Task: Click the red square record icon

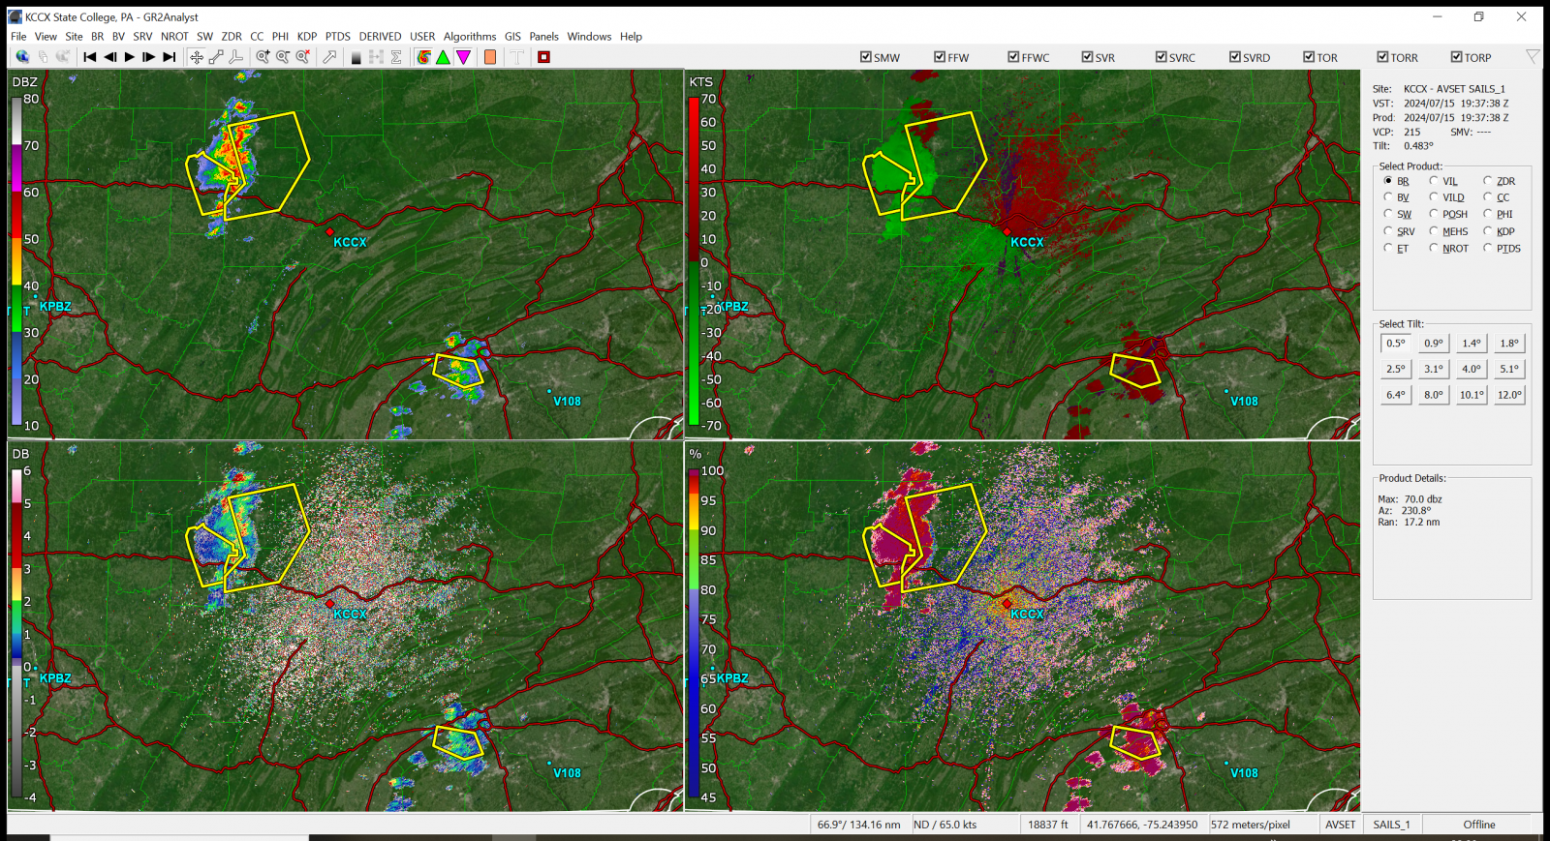Action: tap(544, 57)
